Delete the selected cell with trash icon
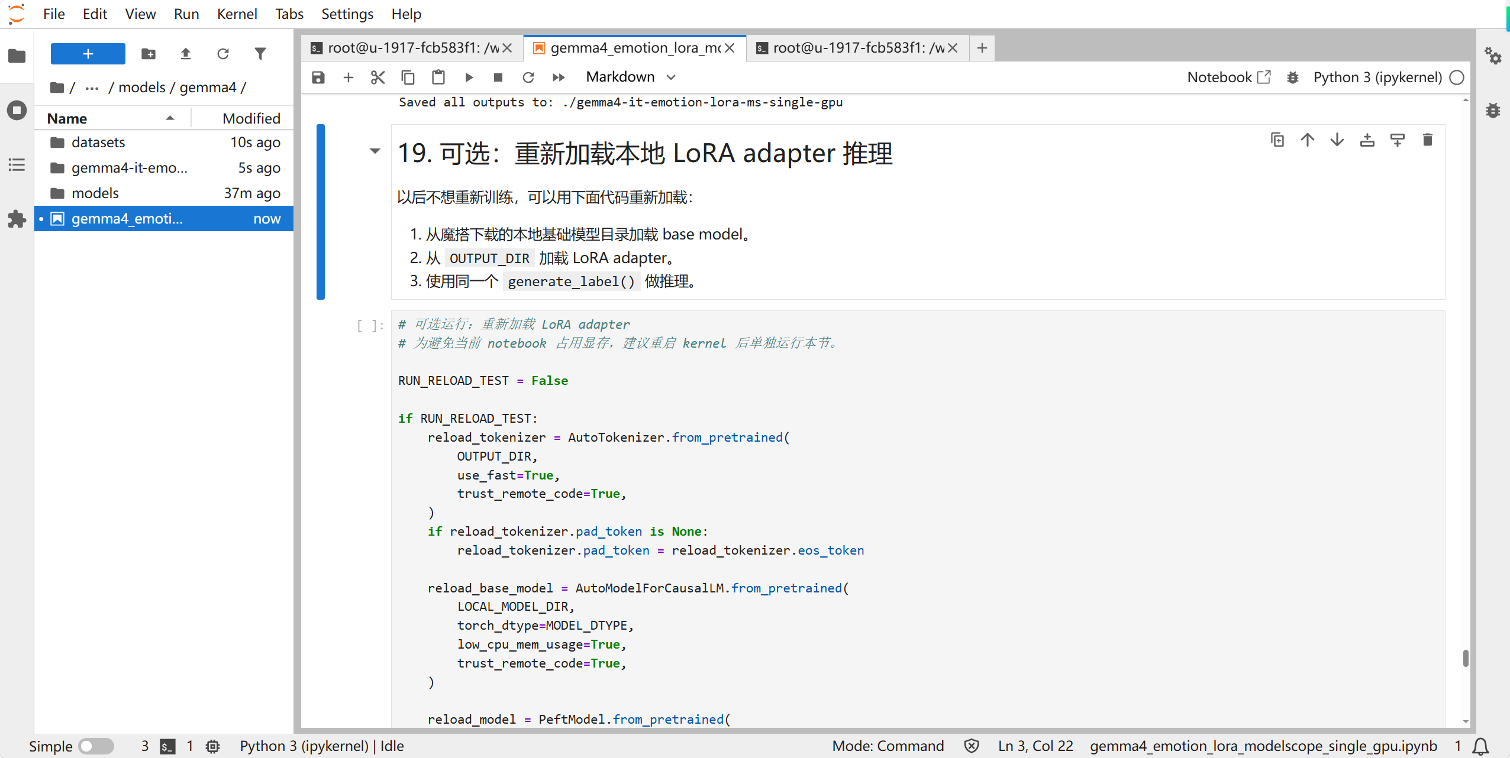1510x758 pixels. tap(1428, 140)
